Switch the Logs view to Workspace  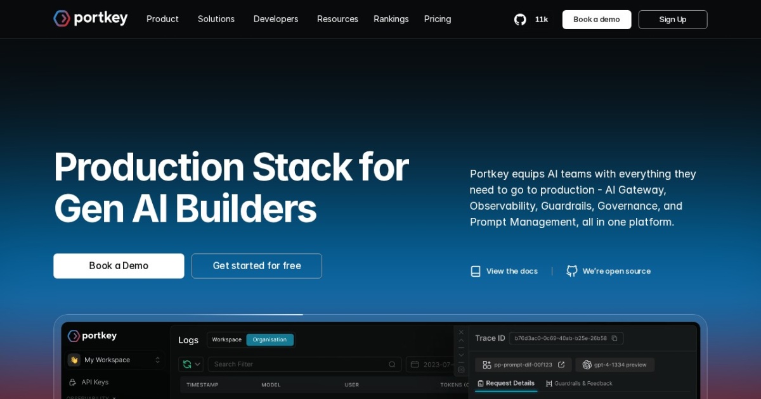pos(226,339)
